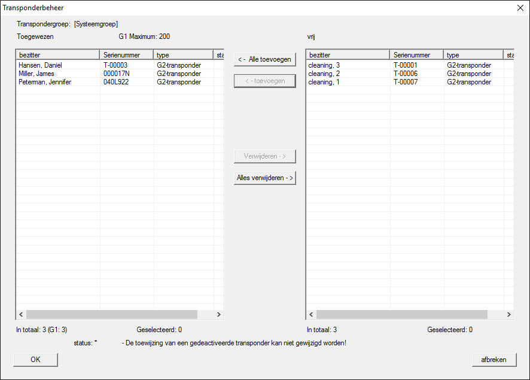Click the 'Alle toevoegen' button
The height and width of the screenshot is (380, 530).
[x=264, y=59]
